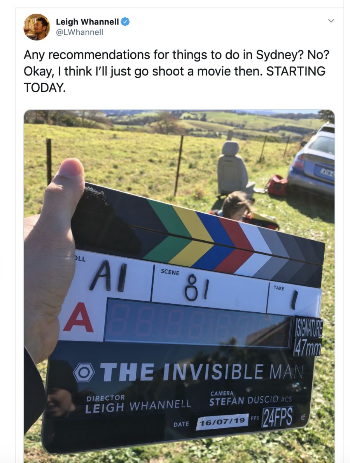350x463 pixels.
Task: Click the blue verified badge
Action: click(125, 21)
